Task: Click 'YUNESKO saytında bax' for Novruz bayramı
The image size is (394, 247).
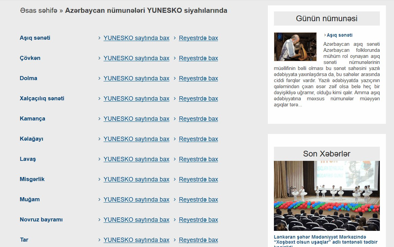Action: [x=136, y=220]
